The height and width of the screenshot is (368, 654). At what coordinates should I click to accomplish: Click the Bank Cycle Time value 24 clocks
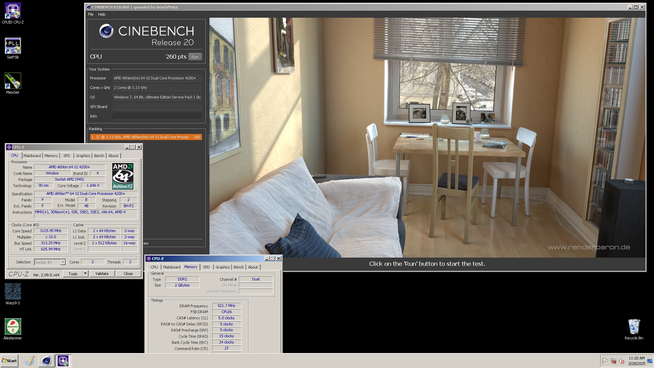227,342
